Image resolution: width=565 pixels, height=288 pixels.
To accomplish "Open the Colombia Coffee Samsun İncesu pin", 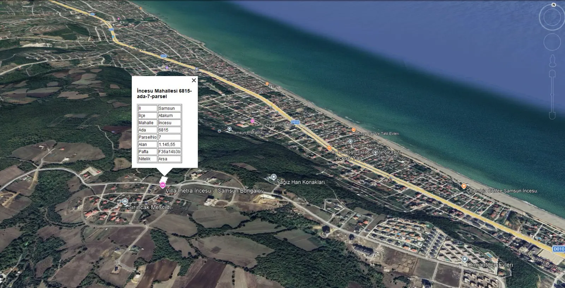I will point(464,186).
